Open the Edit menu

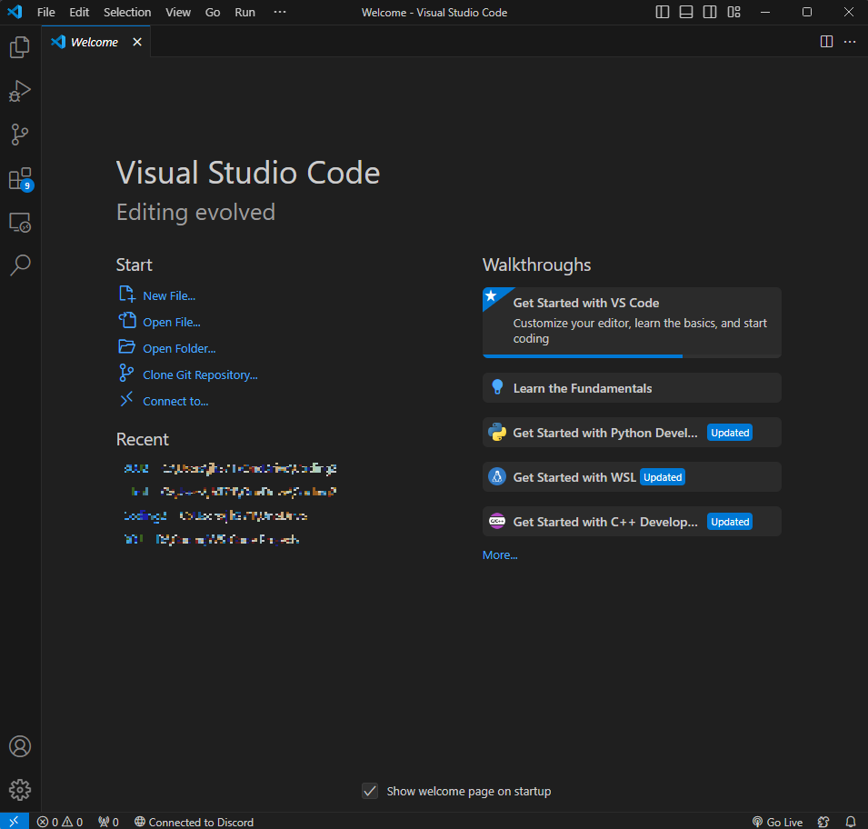pyautogui.click(x=79, y=12)
